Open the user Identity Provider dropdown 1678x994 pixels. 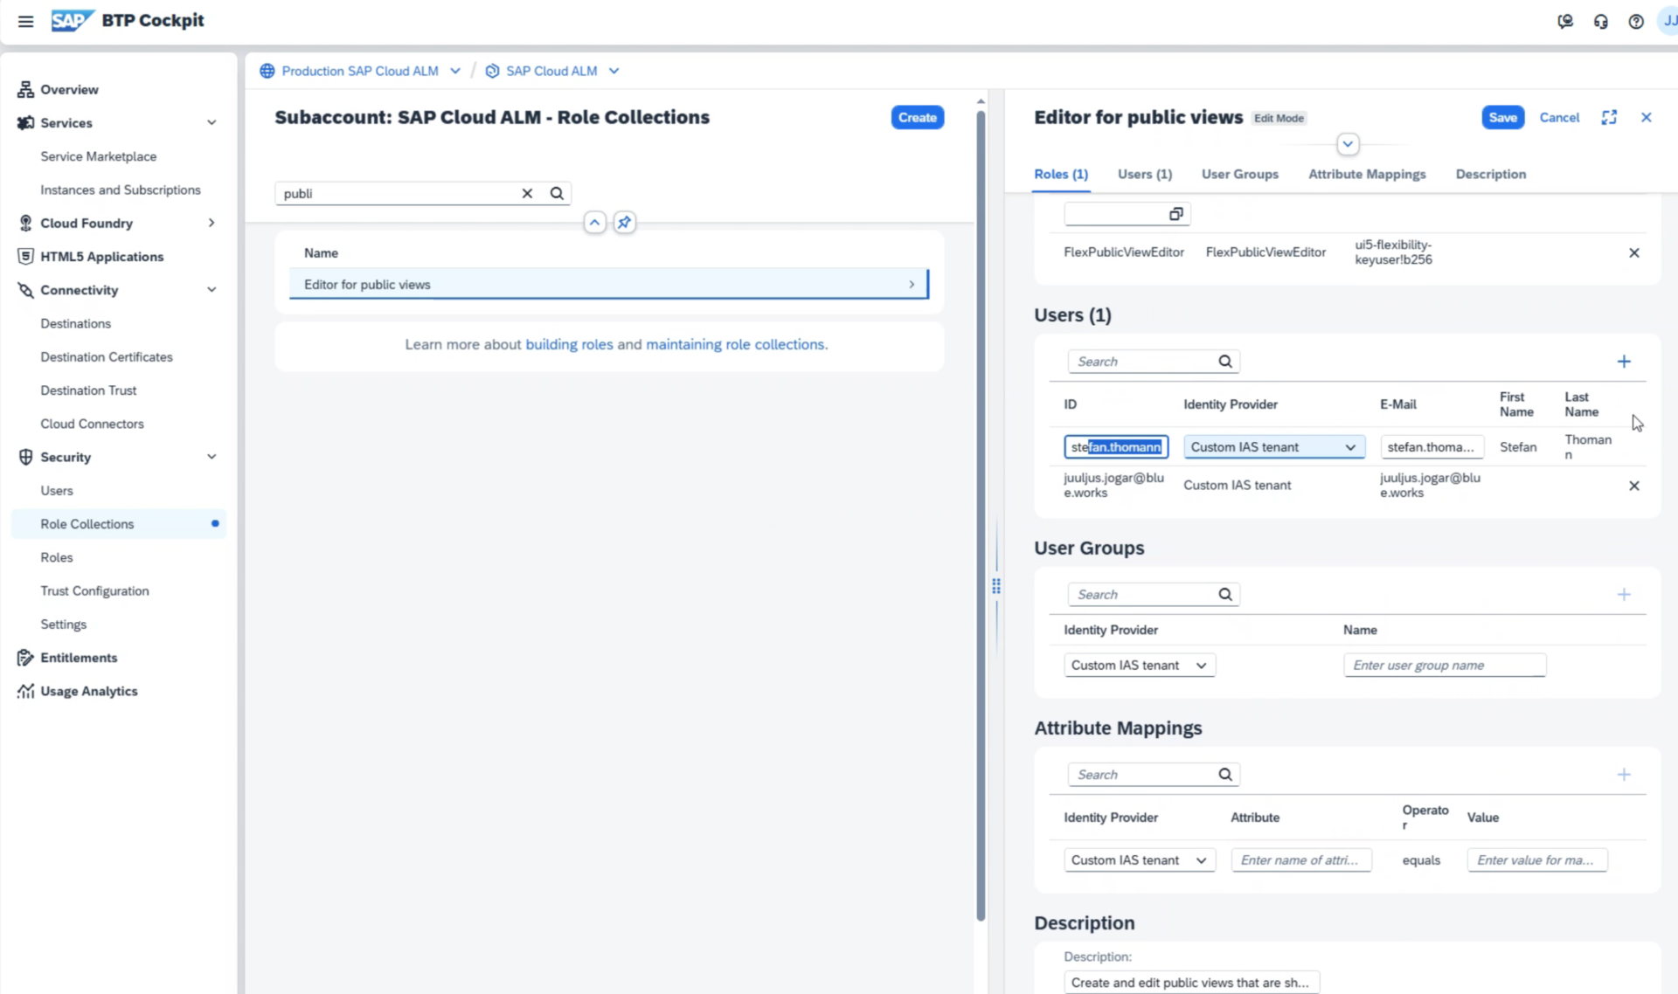(x=1349, y=447)
